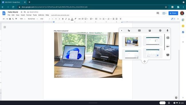This screenshot has height=105, width=186.
Task: Decrease paragraph indent
Action: (113, 19)
